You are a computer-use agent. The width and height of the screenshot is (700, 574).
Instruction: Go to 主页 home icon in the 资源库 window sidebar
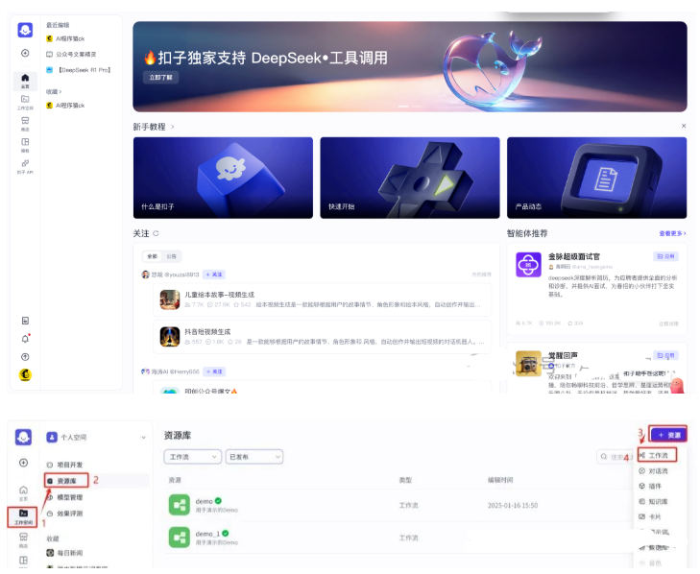(23, 492)
